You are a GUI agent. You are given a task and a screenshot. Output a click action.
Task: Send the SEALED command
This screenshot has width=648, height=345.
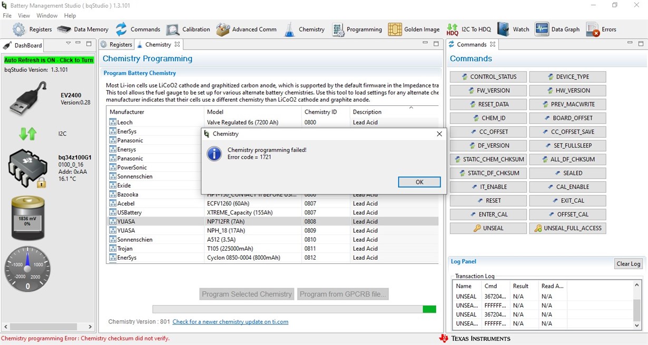coord(567,173)
